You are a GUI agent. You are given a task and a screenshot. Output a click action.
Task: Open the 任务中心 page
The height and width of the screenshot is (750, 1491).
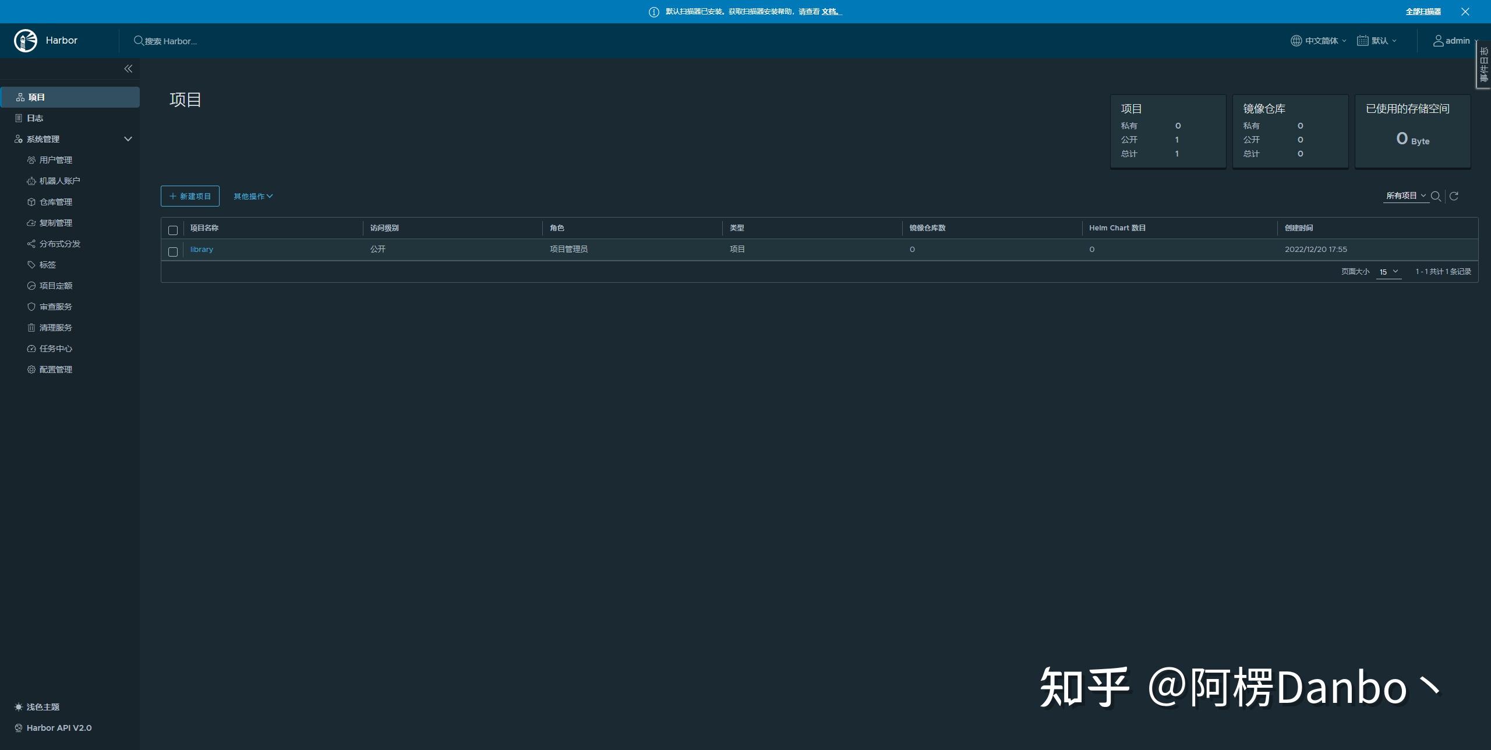tap(56, 348)
